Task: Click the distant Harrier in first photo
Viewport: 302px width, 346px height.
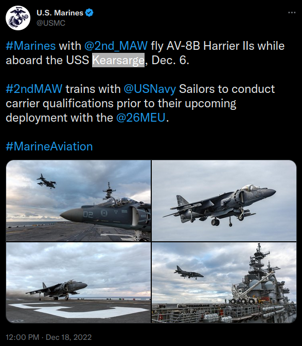Action: pyautogui.click(x=46, y=181)
